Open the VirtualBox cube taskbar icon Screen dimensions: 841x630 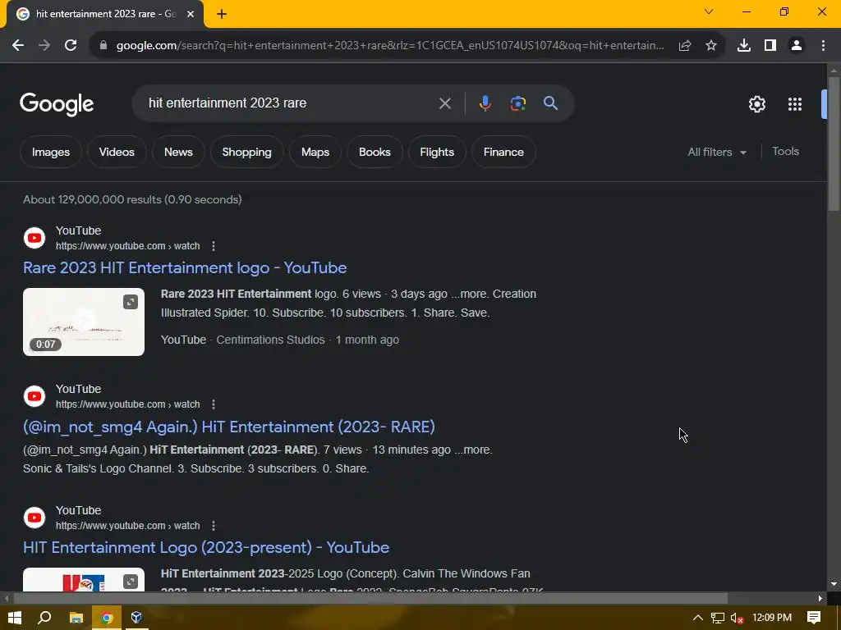pyautogui.click(x=136, y=618)
